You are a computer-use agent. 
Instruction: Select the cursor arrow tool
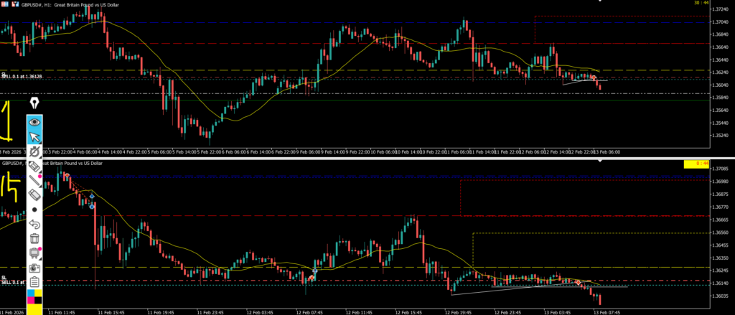[x=34, y=137]
